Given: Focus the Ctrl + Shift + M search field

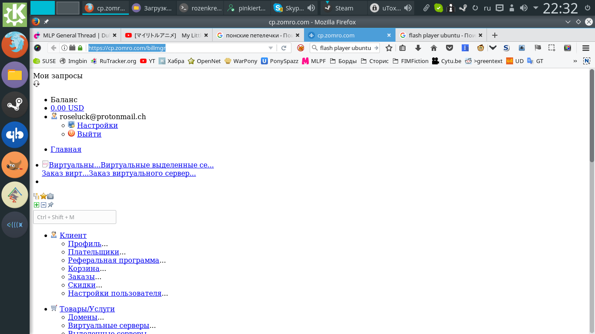Looking at the screenshot, I should [74, 217].
